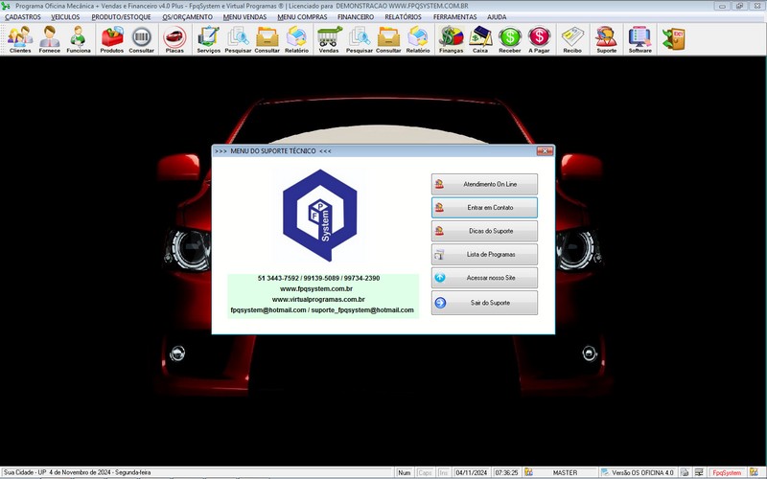The height and width of the screenshot is (479, 767).
Task: Open the OS/ORÇAMENTO menu
Action: (x=187, y=17)
